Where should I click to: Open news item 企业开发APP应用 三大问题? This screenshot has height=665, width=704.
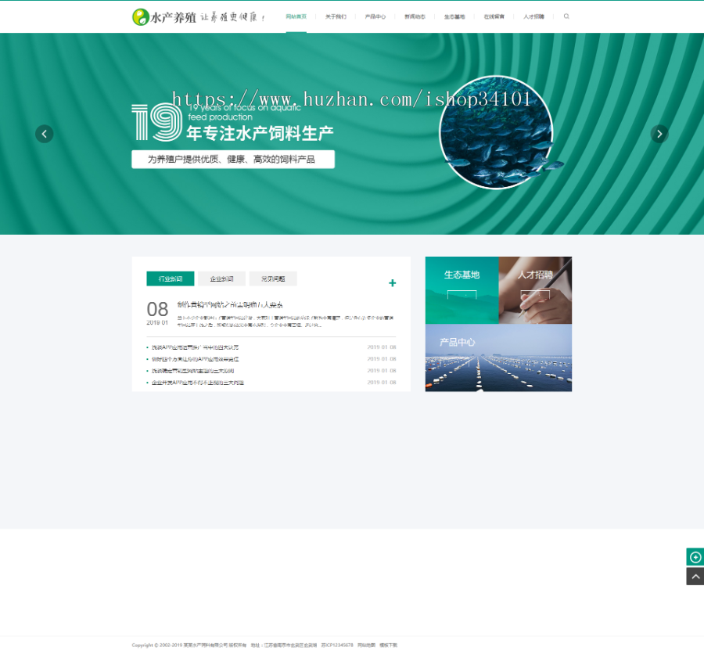tap(198, 382)
